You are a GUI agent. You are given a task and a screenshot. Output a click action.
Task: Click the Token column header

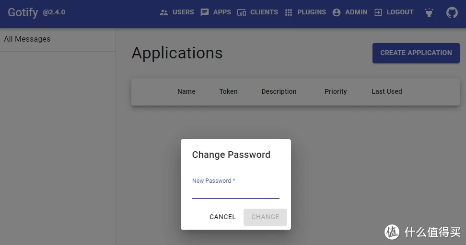coord(228,91)
